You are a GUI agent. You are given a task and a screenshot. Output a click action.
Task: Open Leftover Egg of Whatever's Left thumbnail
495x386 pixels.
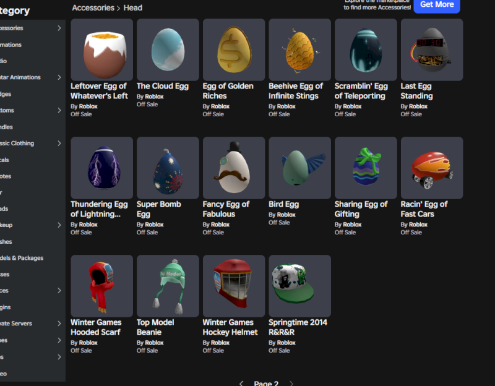[x=101, y=49]
